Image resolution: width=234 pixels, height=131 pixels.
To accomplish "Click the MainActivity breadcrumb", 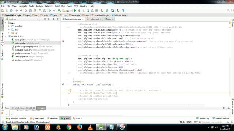I will point(119,15).
